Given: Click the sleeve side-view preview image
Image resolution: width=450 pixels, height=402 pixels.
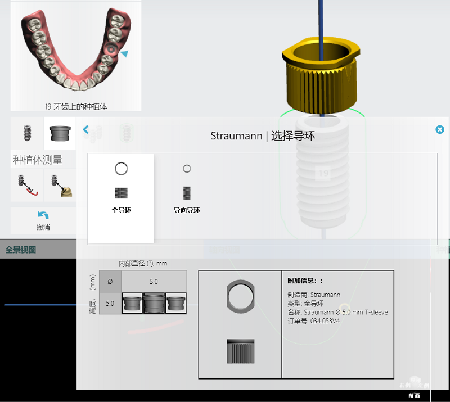Looking at the screenshot, I should coord(241,351).
